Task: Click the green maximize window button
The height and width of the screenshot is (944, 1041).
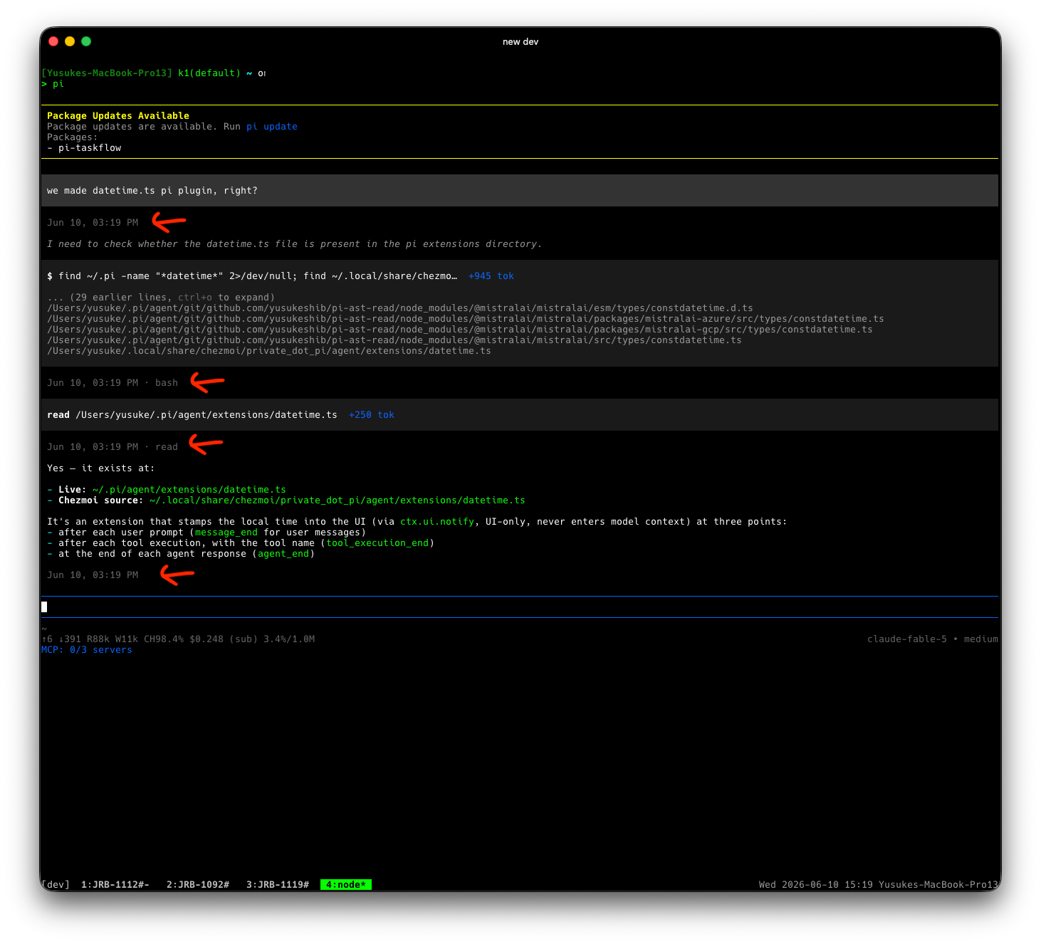Action: 86,41
